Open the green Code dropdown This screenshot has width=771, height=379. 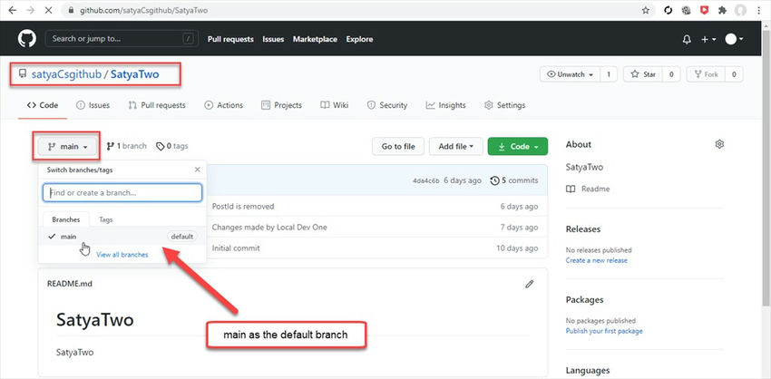pyautogui.click(x=517, y=147)
